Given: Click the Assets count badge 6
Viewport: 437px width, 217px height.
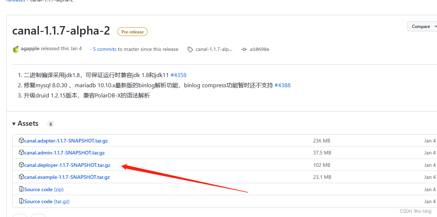Looking at the screenshot, I should tap(51, 124).
